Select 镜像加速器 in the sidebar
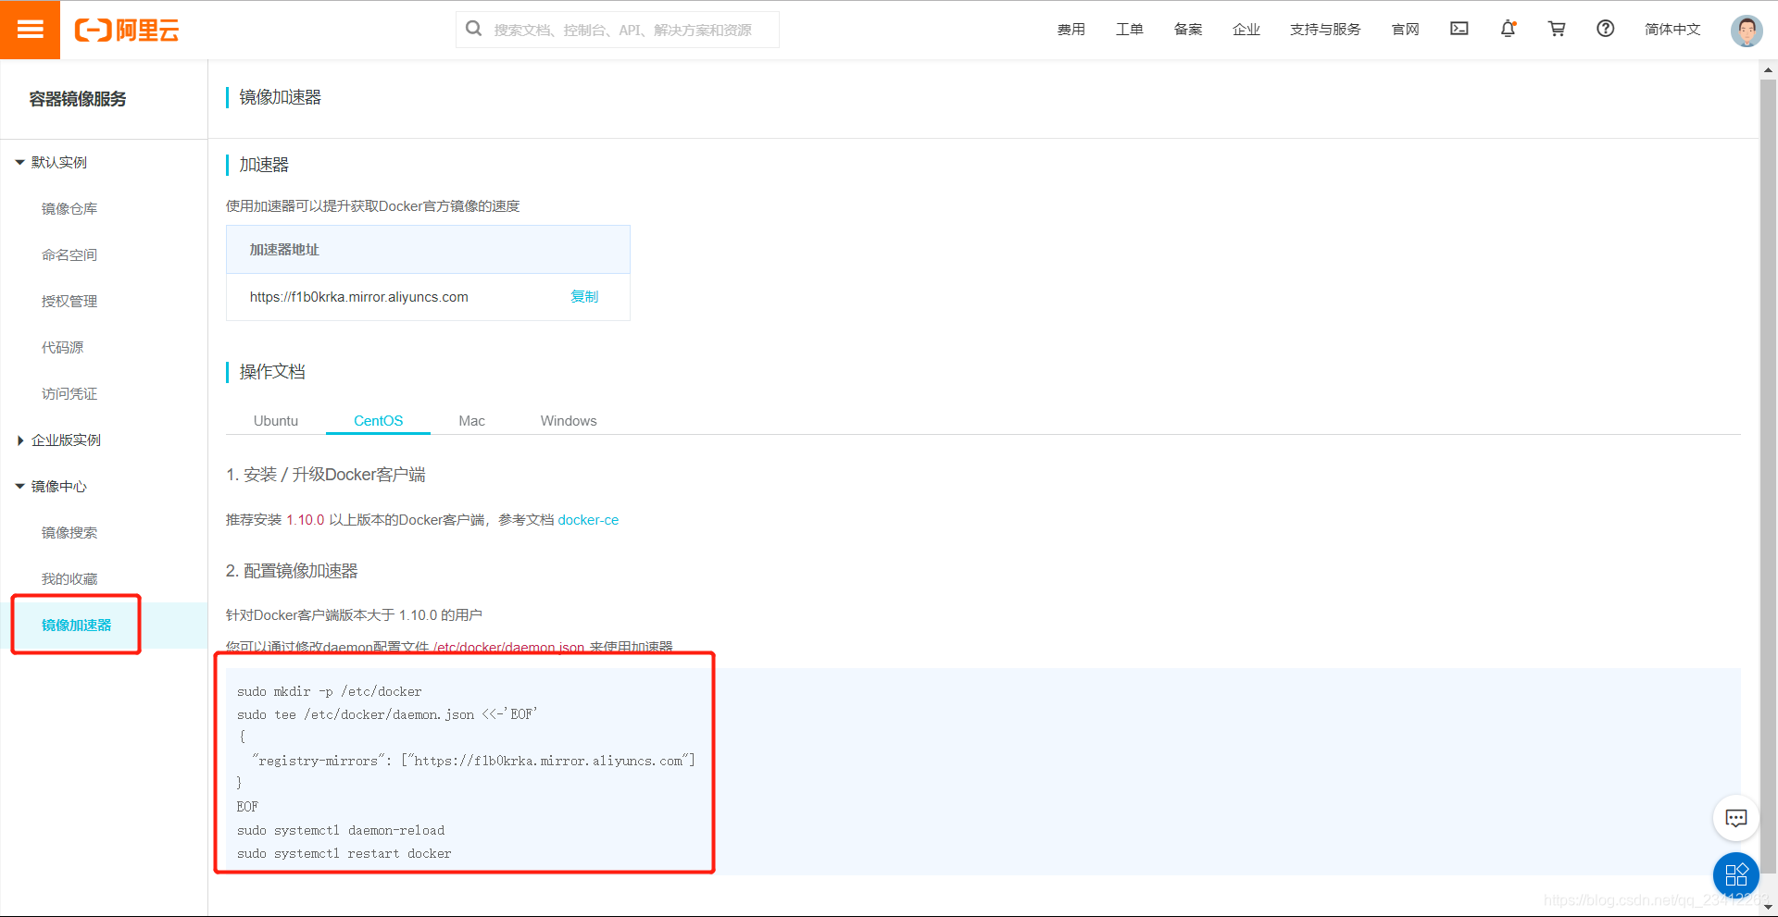1778x917 pixels. pyautogui.click(x=76, y=625)
